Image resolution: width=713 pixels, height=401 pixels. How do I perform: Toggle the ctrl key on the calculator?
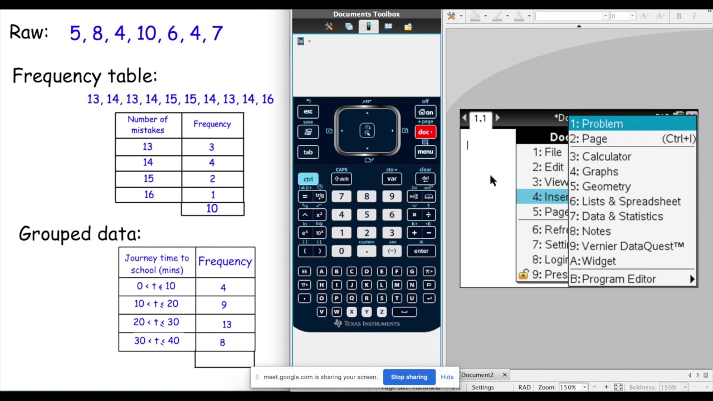tap(308, 179)
